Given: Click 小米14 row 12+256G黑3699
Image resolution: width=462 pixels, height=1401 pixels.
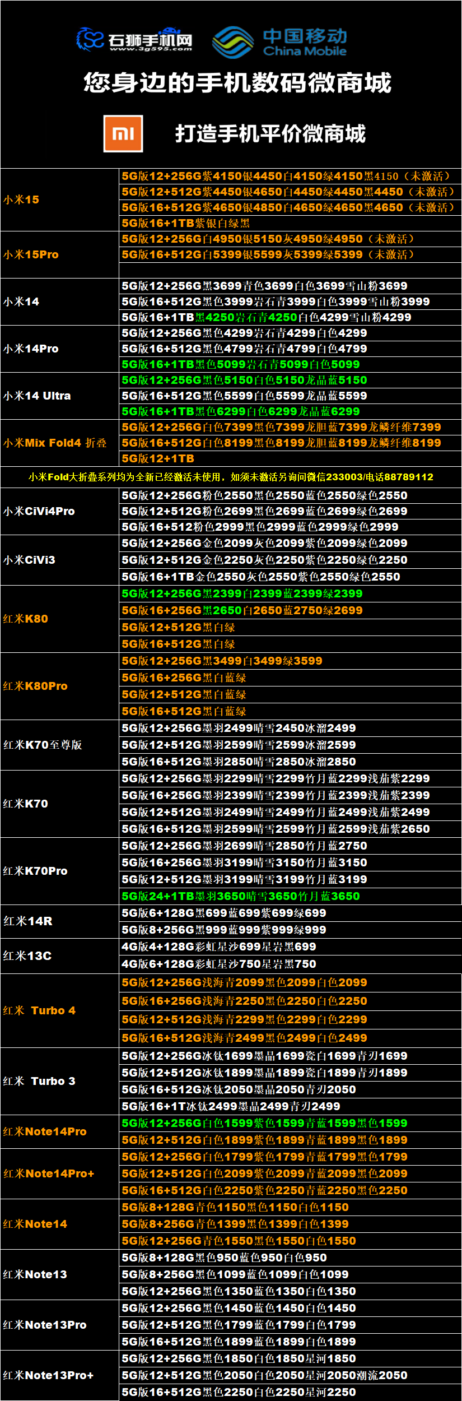Looking at the screenshot, I should (290, 286).
